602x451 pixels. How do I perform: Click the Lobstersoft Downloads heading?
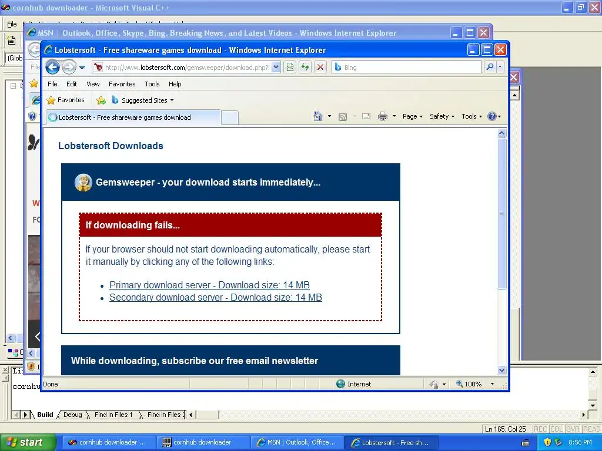pyautogui.click(x=111, y=146)
